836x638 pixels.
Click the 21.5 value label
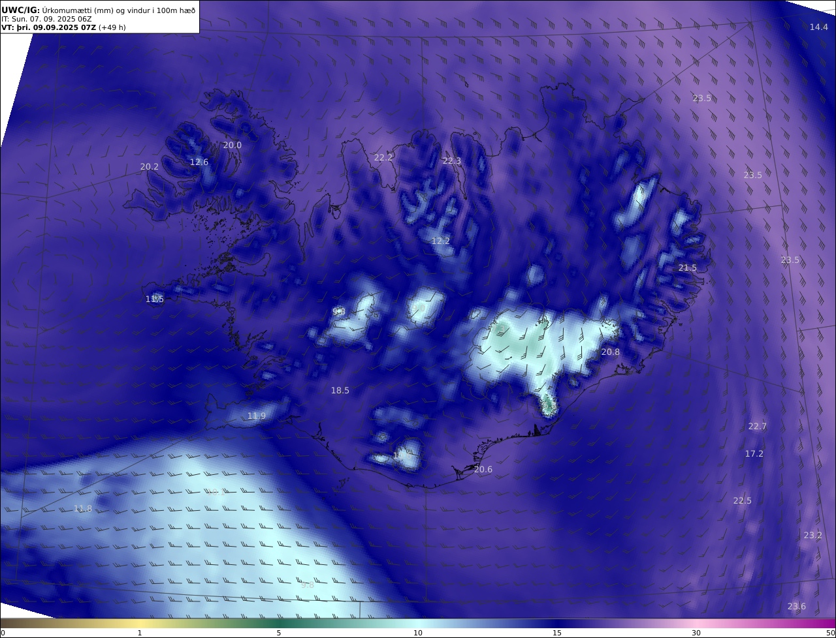click(688, 267)
